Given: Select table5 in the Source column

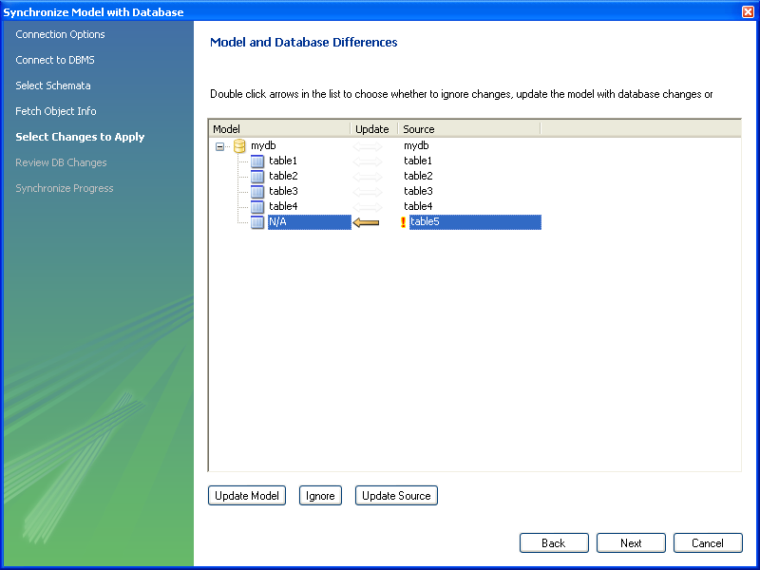Looking at the screenshot, I should (x=425, y=222).
